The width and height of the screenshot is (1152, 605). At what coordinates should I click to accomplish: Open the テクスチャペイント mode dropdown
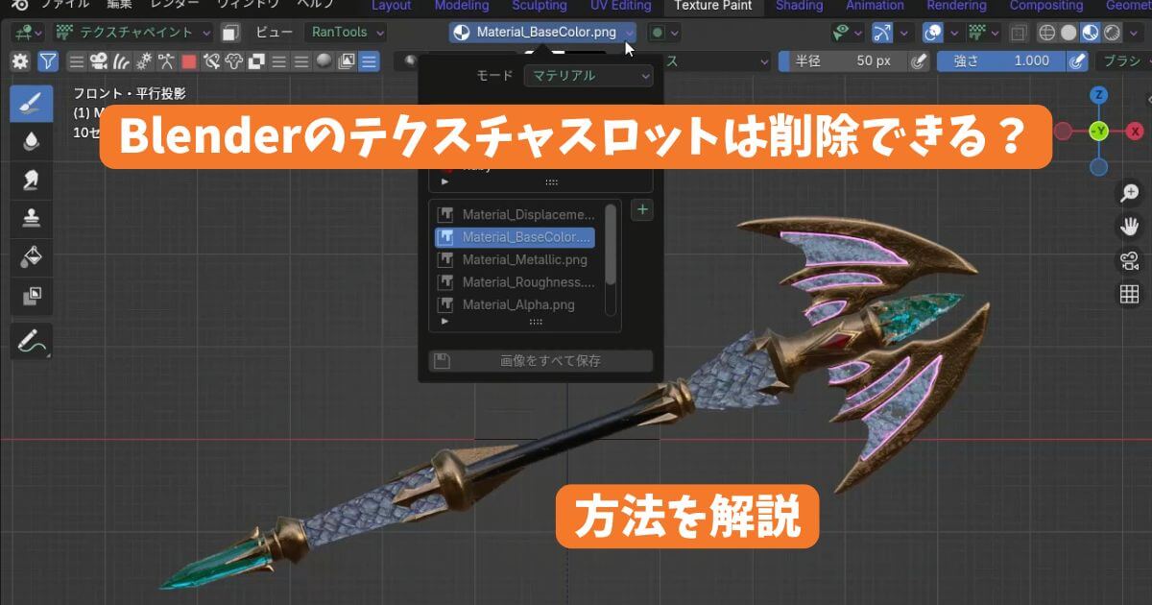pyautogui.click(x=133, y=33)
